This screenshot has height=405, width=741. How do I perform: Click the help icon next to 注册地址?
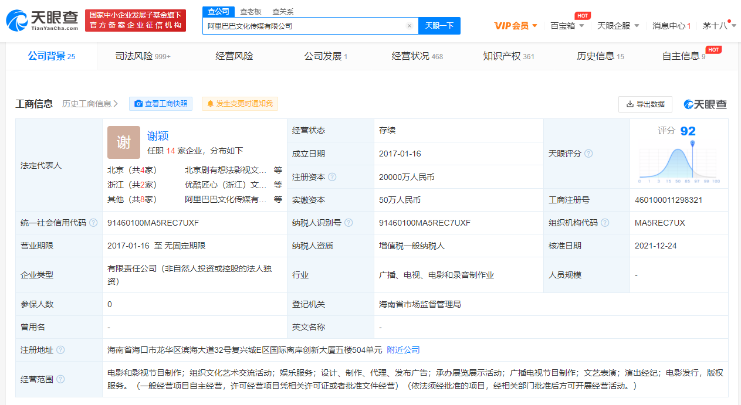tap(60, 350)
